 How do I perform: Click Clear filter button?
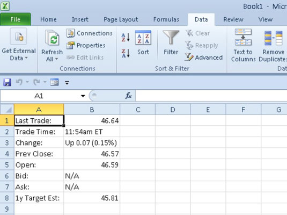[x=197, y=33]
